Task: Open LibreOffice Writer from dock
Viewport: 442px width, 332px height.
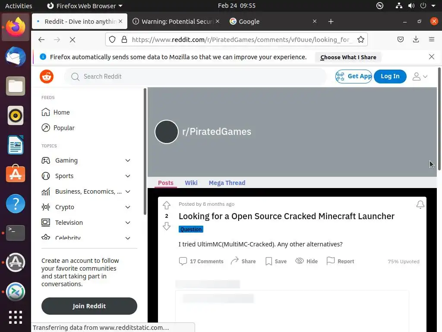Action: [x=16, y=145]
